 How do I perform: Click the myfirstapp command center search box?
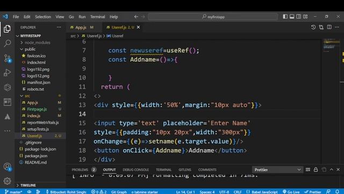point(213,17)
